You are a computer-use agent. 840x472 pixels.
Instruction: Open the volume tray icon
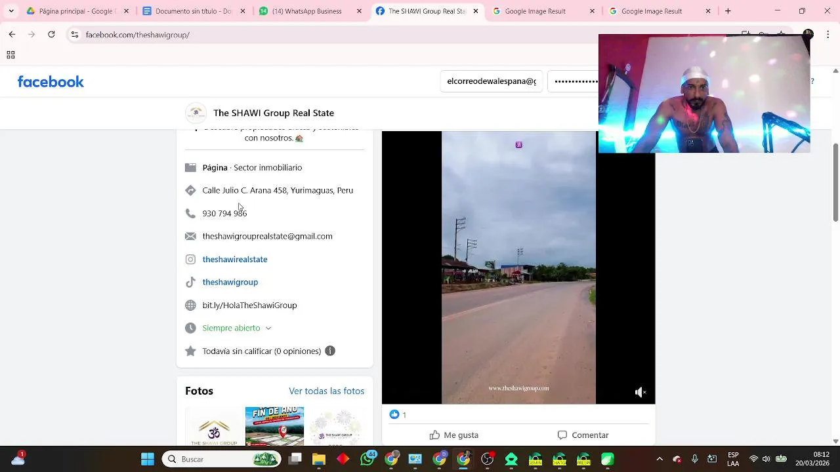[766, 459]
